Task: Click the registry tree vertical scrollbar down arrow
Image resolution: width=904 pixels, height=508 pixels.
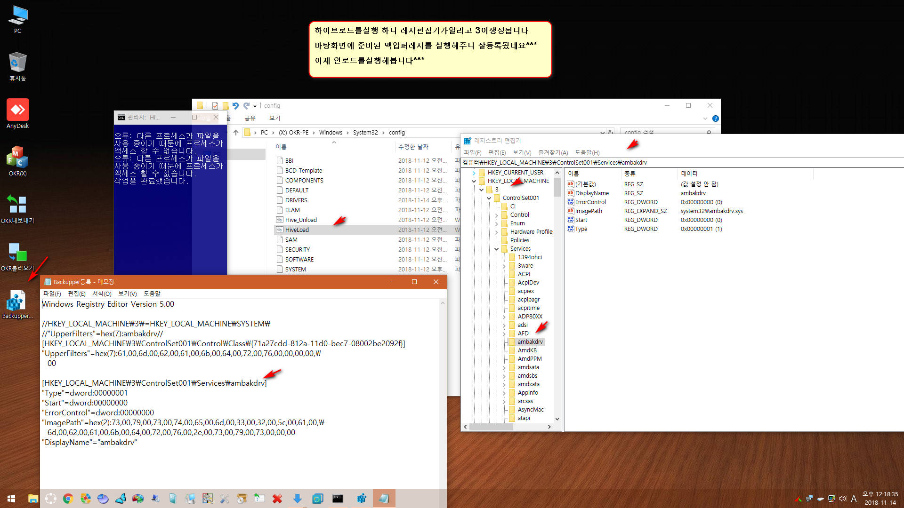Action: pos(557,419)
